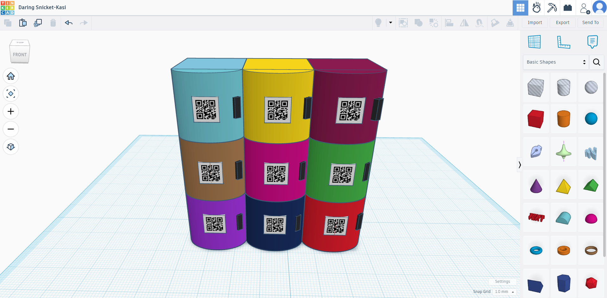Viewport: 607px width, 298px height.
Task: Click the Fit all in view button
Action: pyautogui.click(x=11, y=94)
